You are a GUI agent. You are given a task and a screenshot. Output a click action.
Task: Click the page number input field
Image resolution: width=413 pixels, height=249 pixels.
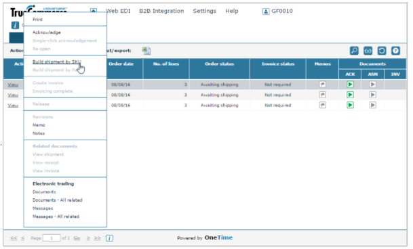(x=52, y=238)
